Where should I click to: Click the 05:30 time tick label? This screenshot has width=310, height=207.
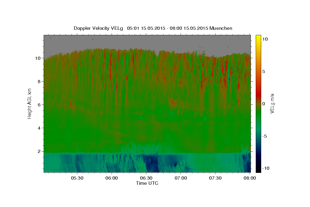(x=77, y=178)
